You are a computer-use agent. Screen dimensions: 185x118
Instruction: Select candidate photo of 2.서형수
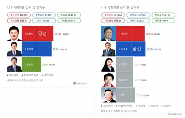tap(108, 49)
